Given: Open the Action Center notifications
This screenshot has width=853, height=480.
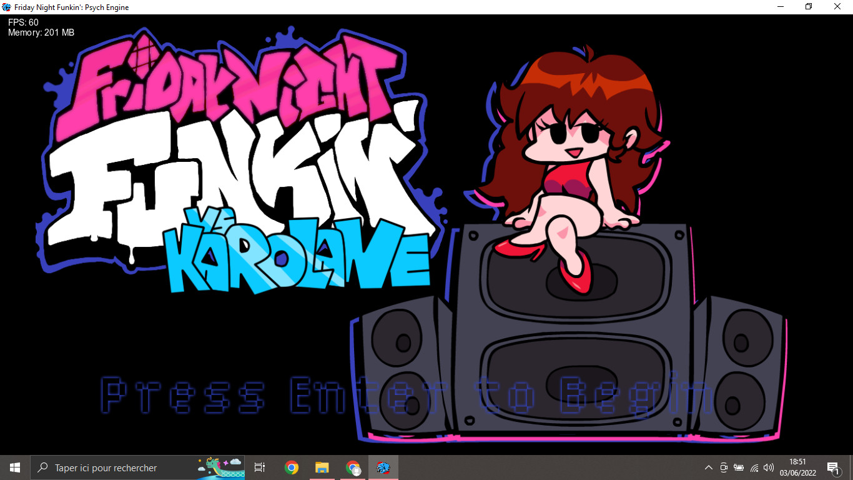Looking at the screenshot, I should (x=833, y=467).
